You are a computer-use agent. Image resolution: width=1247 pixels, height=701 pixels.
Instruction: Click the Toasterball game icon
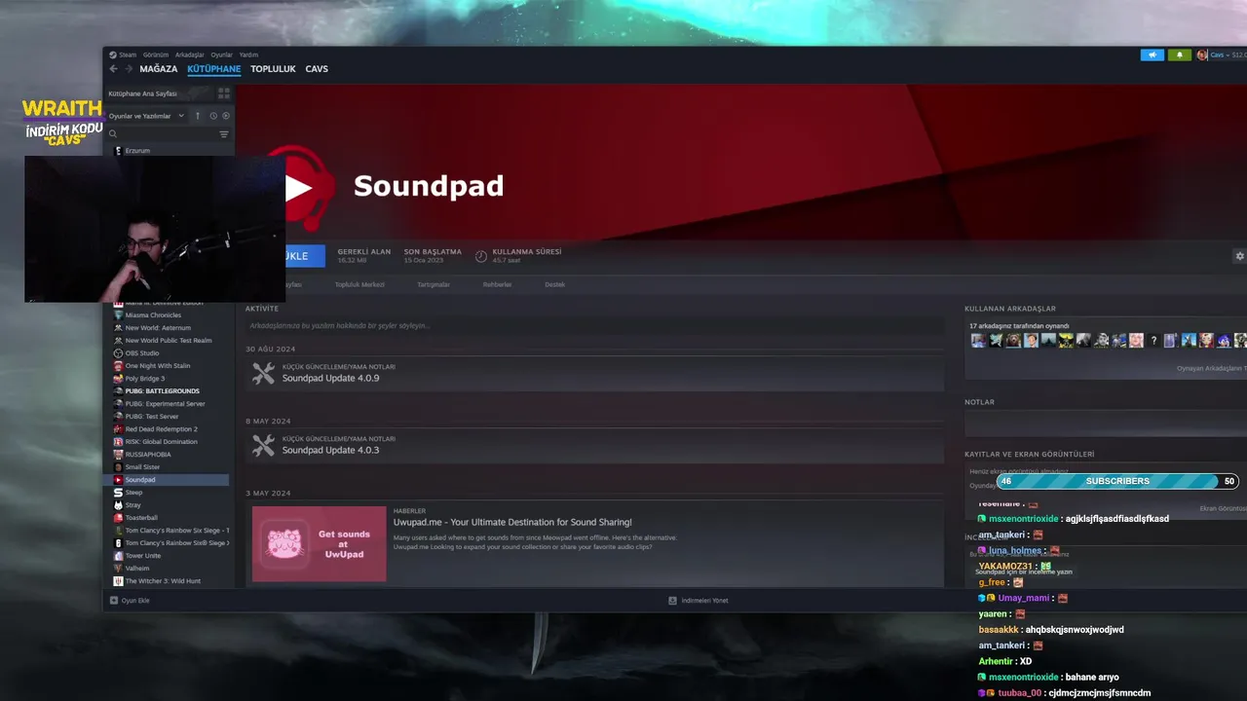click(x=118, y=518)
